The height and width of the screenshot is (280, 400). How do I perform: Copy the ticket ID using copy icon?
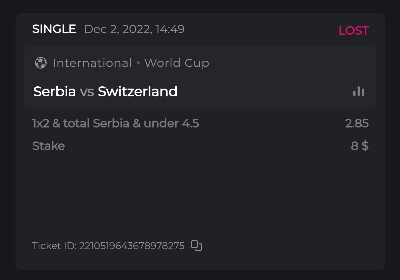[x=196, y=246]
